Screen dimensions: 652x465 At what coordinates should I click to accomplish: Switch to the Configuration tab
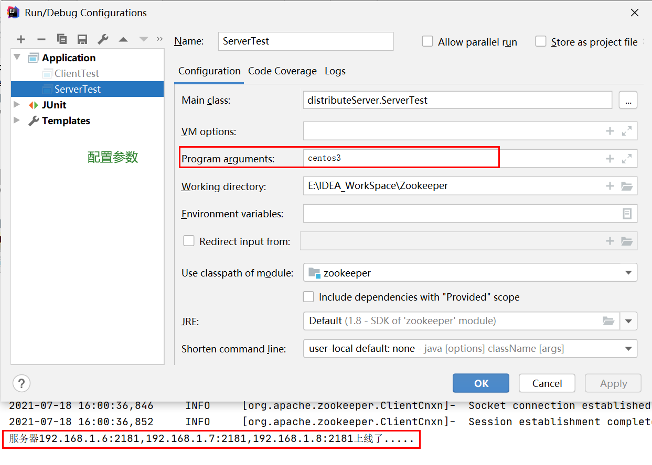tap(209, 71)
